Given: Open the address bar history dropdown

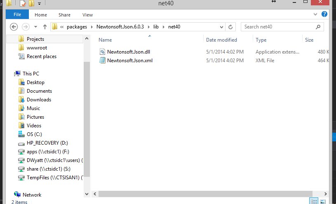Looking at the screenshot, I should pyautogui.click(x=221, y=27).
